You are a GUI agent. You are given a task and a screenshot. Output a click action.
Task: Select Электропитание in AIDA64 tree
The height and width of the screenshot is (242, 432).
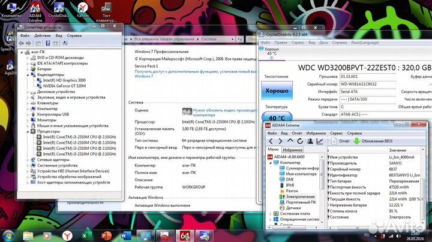[x=300, y=196]
